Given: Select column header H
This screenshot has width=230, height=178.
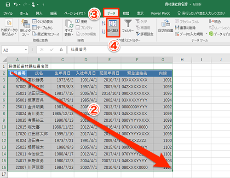Looking at the screenshot, I should coord(182,59).
